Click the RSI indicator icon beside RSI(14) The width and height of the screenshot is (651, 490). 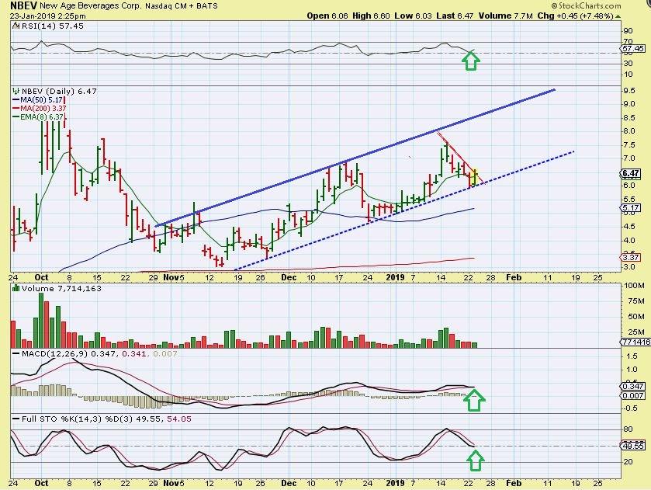click(16, 26)
